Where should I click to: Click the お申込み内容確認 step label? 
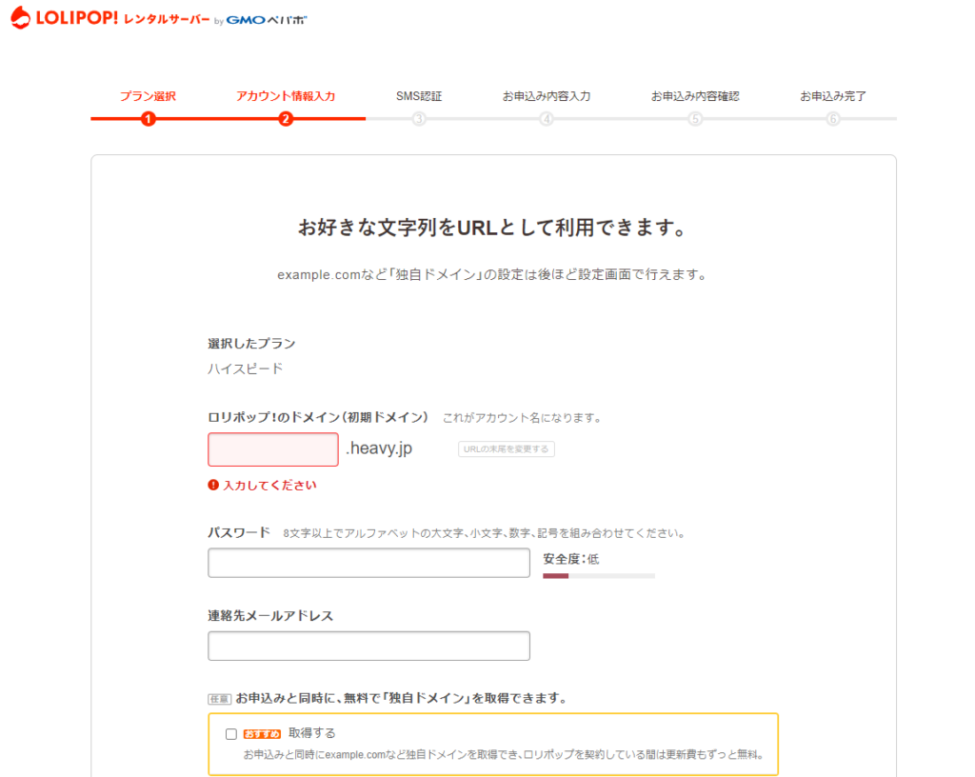pyautogui.click(x=695, y=96)
